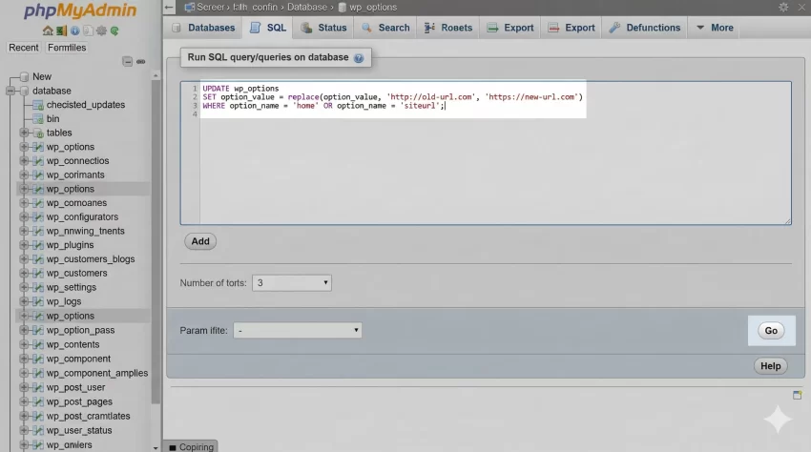This screenshot has height=452, width=811.
Task: Click the table icon next to wp_post_user
Action: pyautogui.click(x=38, y=387)
